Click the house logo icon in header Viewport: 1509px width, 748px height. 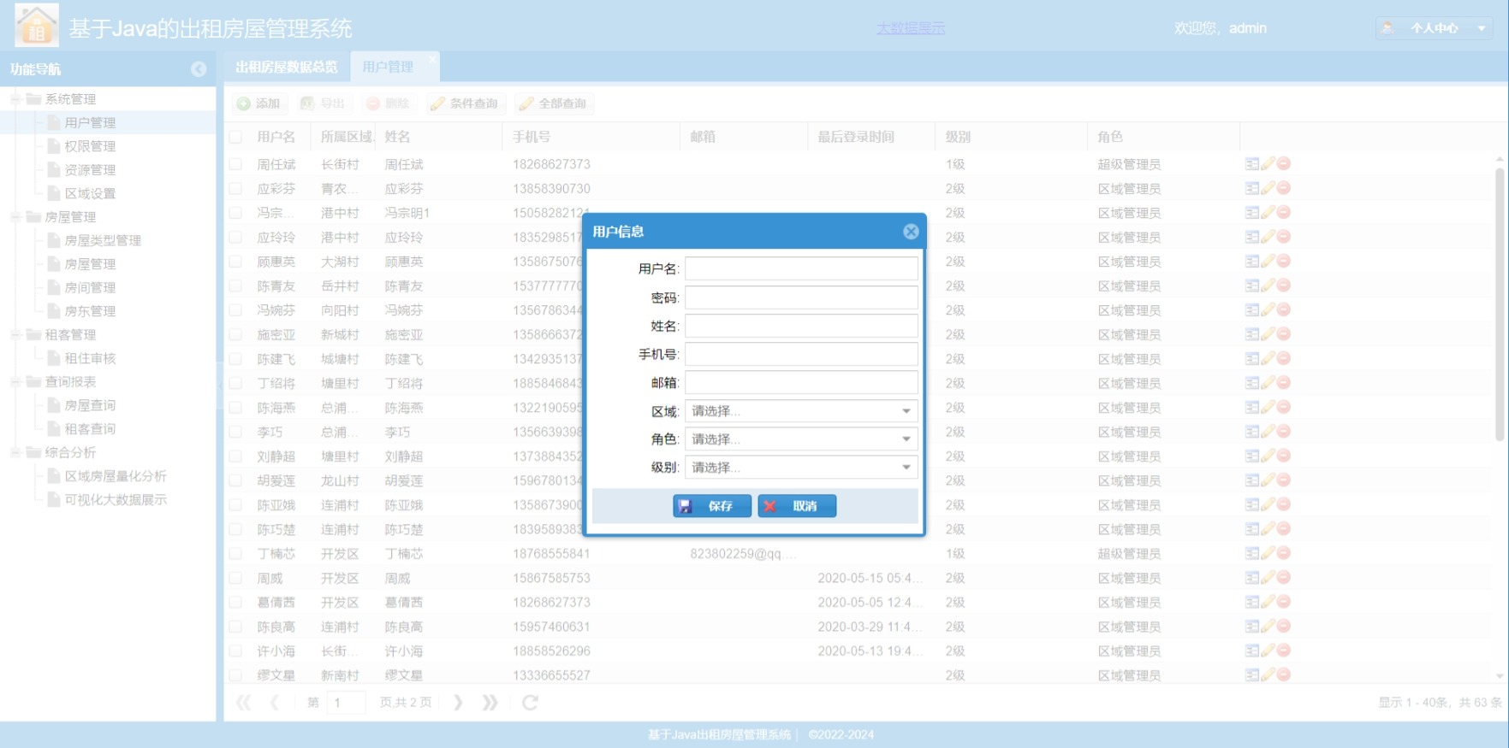(x=37, y=25)
